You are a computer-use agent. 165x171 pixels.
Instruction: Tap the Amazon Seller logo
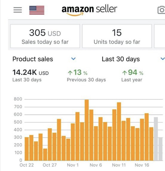(89, 11)
